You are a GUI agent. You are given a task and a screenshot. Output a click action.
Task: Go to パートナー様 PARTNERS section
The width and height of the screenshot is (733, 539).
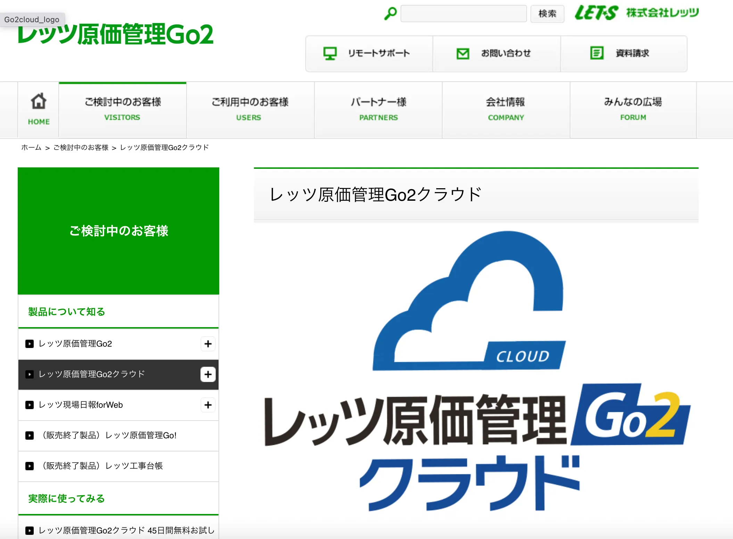coord(378,109)
